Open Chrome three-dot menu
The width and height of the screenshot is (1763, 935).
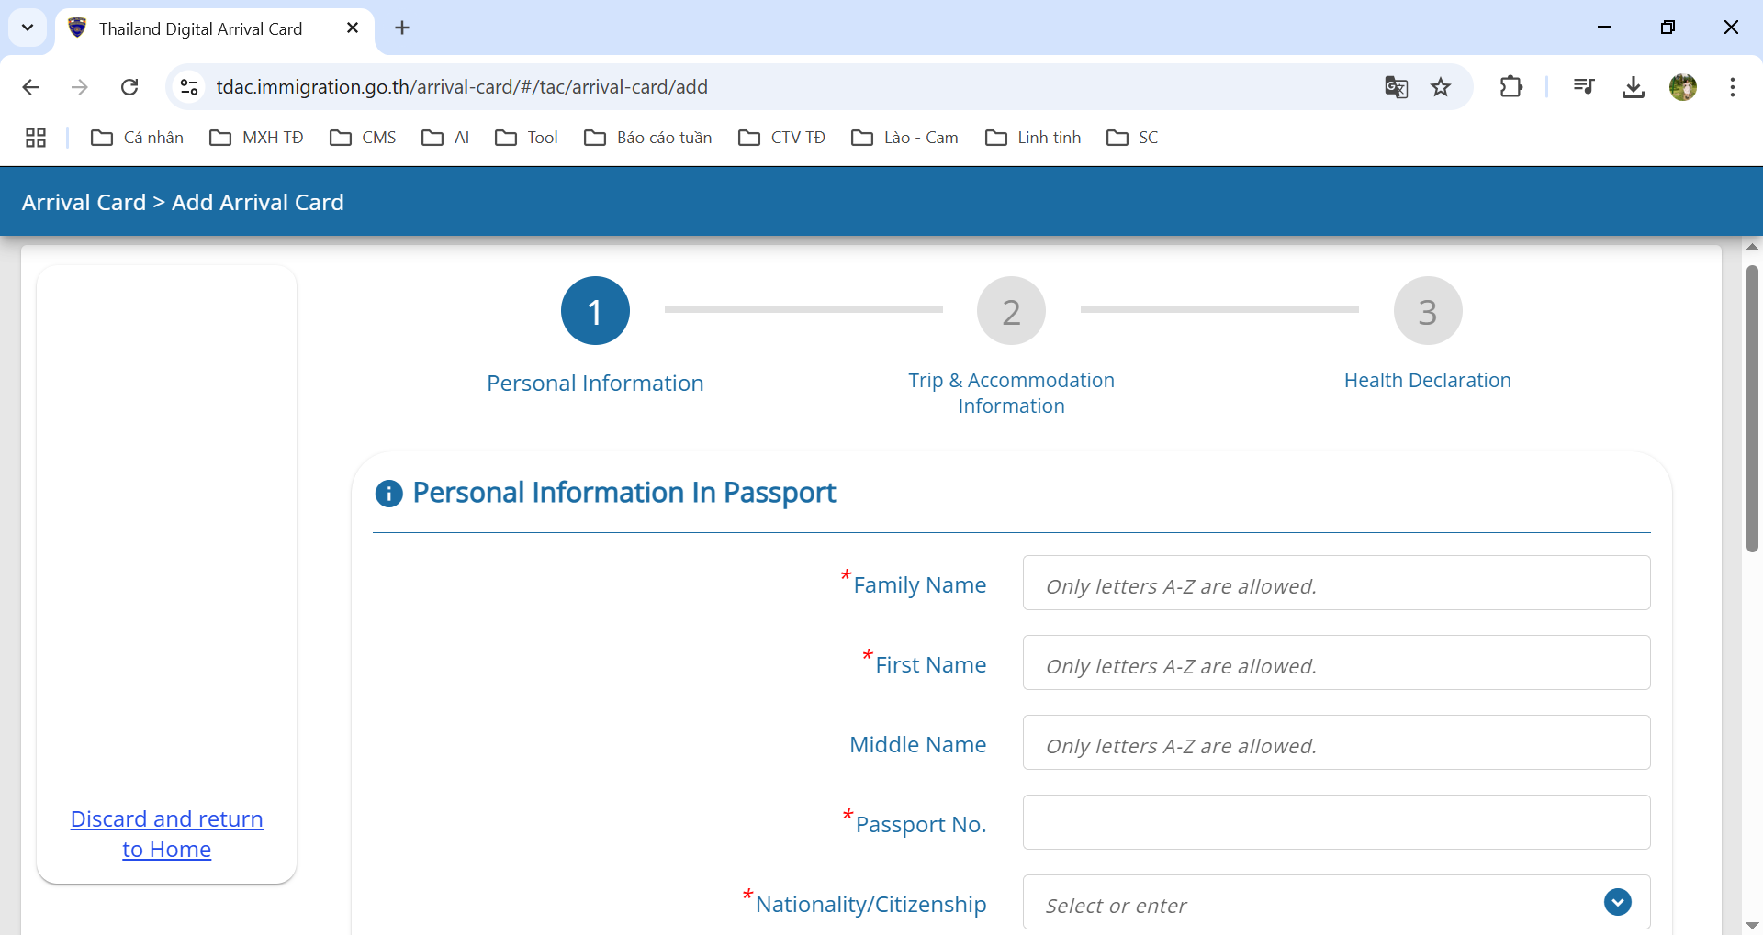pyautogui.click(x=1733, y=87)
